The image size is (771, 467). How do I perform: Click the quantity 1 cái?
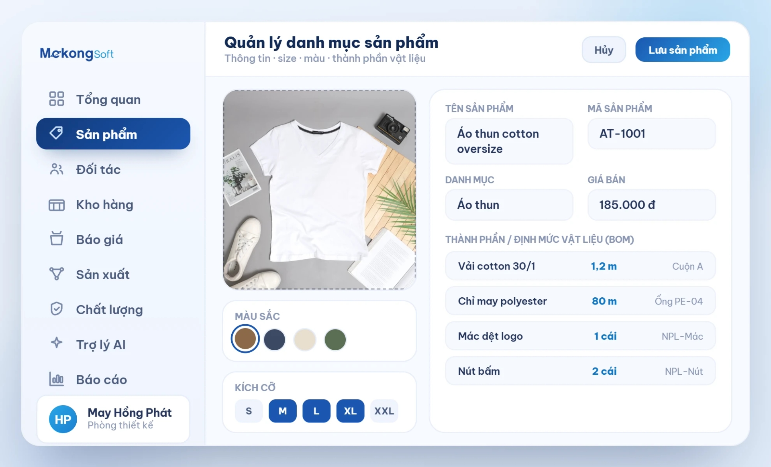click(x=605, y=336)
